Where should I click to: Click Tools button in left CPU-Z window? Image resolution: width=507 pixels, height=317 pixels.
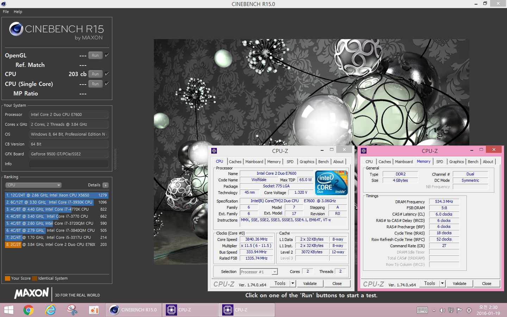pyautogui.click(x=280, y=284)
